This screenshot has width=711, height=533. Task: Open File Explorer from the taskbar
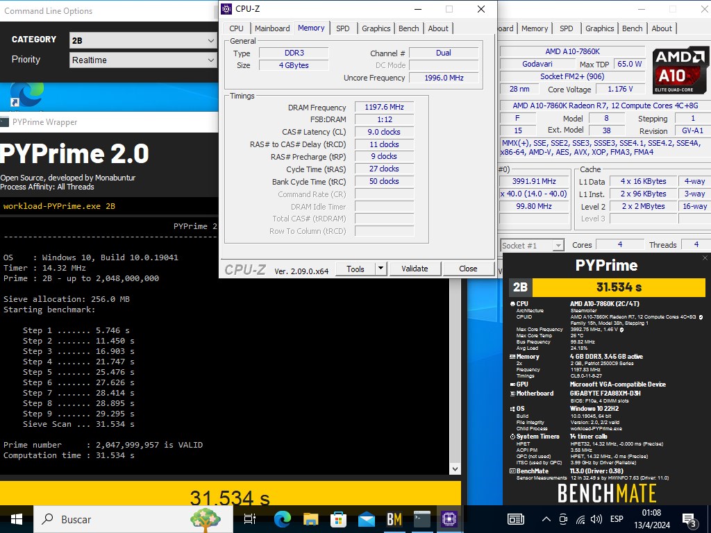(310, 519)
